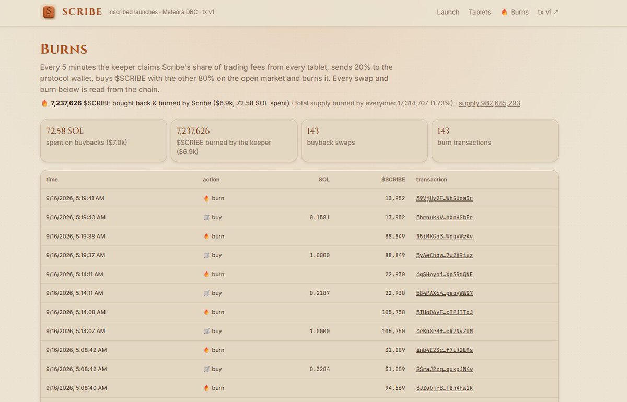Open transaction link starting with inb4E2Sc

(445, 350)
